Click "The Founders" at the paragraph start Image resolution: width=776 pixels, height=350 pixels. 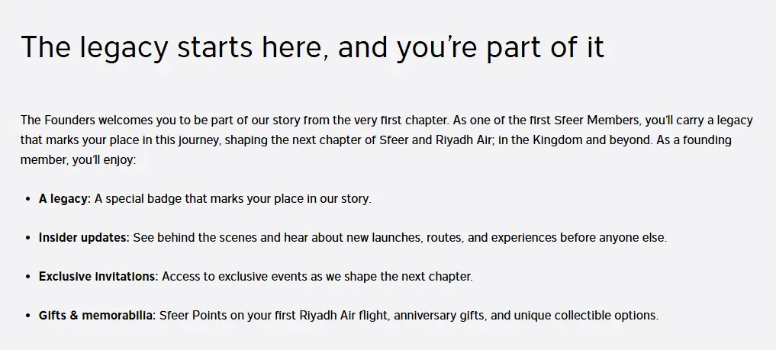(x=55, y=120)
